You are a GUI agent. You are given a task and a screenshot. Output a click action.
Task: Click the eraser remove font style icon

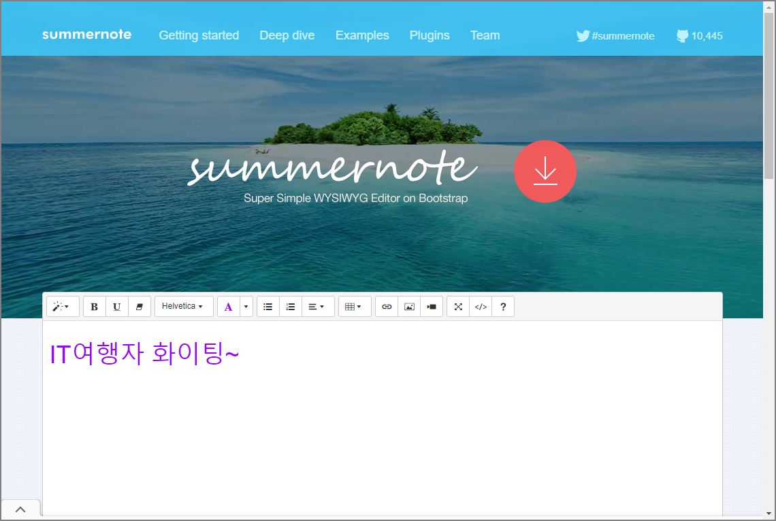(x=140, y=307)
